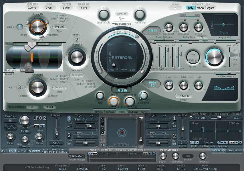
Task: Enable Object 1 with its number button
Action: point(19,27)
